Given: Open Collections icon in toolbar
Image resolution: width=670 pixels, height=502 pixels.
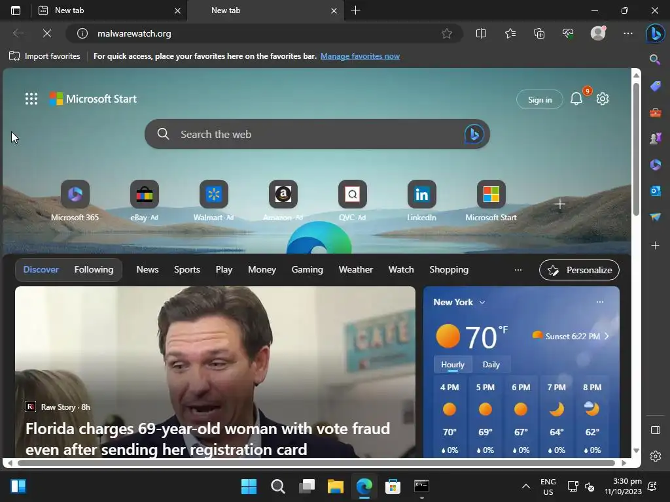Looking at the screenshot, I should tap(539, 33).
